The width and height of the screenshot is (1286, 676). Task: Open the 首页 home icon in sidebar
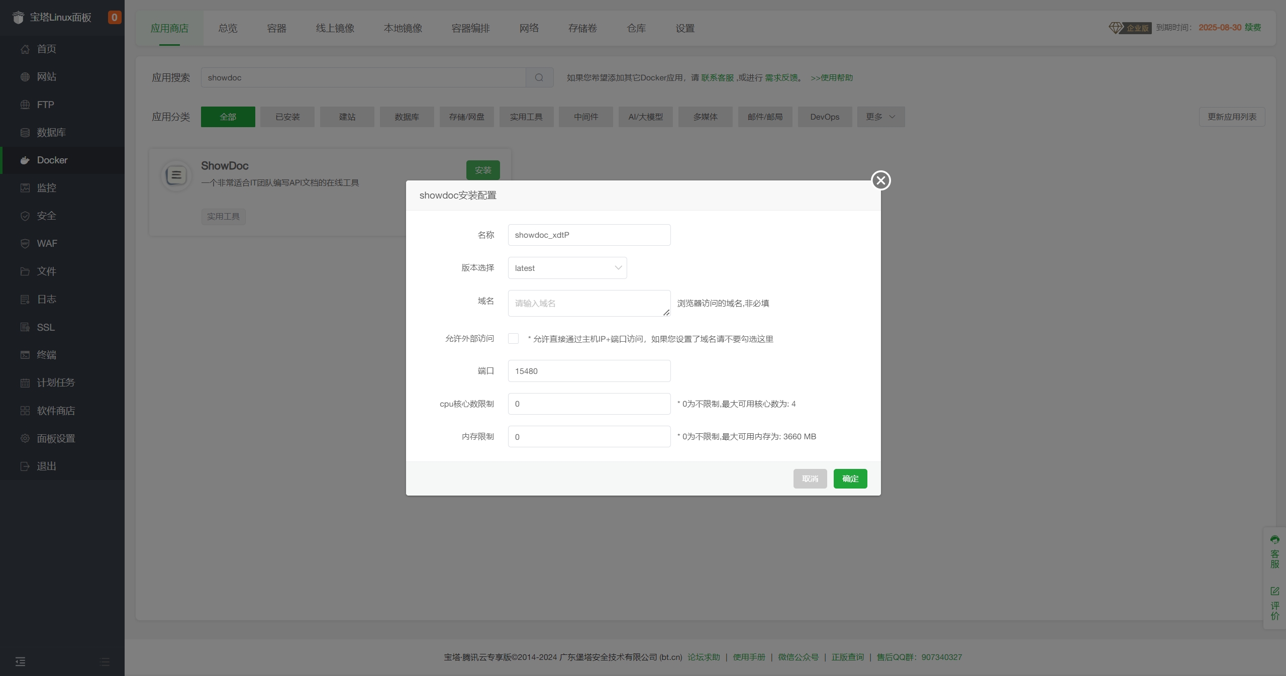point(25,49)
